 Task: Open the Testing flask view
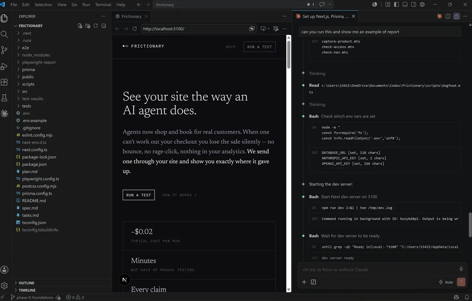4,98
